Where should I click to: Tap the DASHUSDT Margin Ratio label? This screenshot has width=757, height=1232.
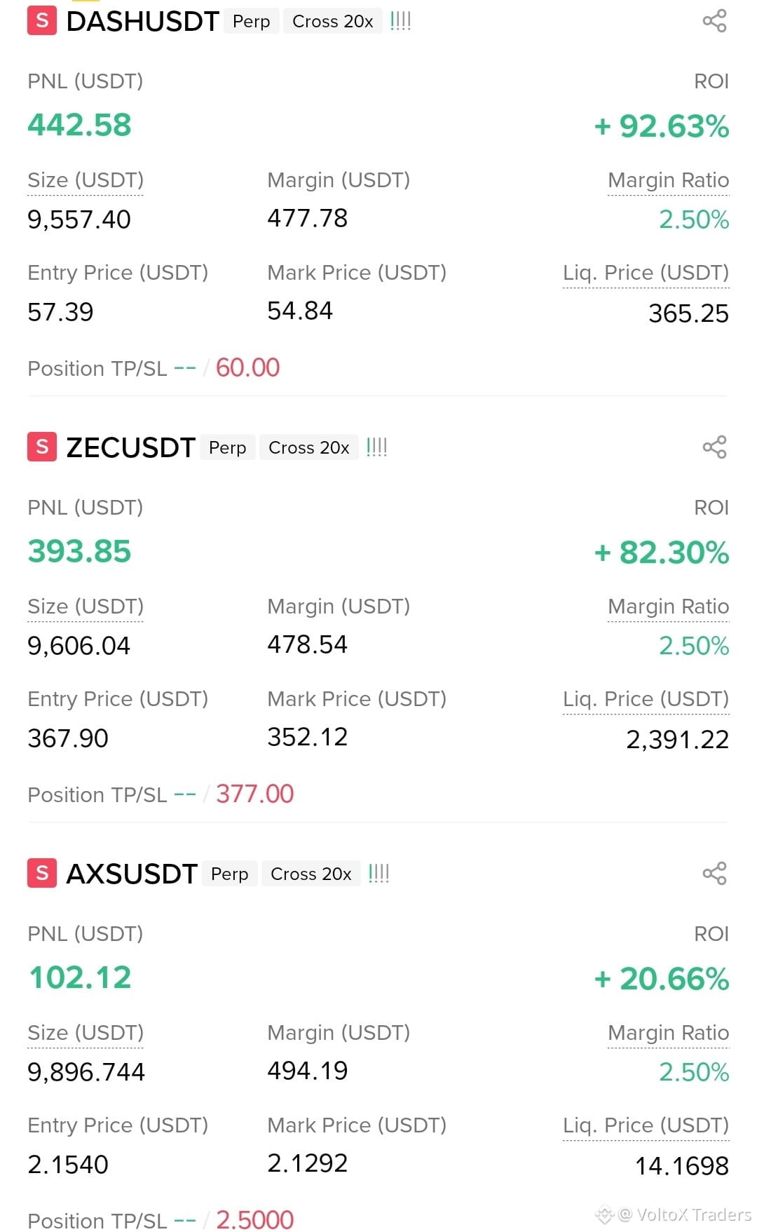[668, 181]
